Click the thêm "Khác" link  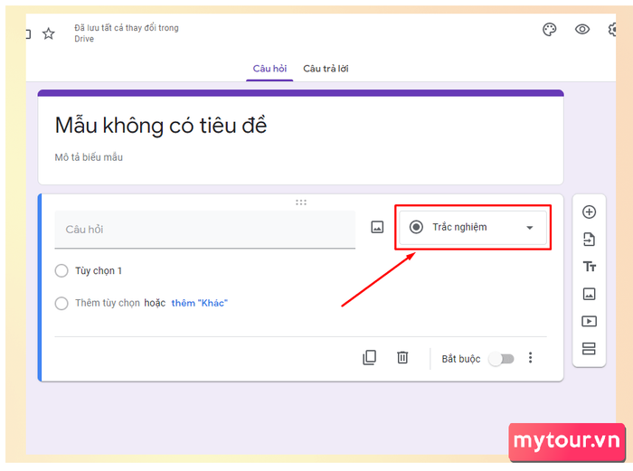coord(200,303)
